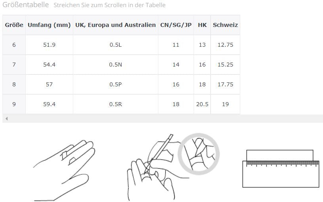
Task: Click the HK column header
Action: click(202, 25)
